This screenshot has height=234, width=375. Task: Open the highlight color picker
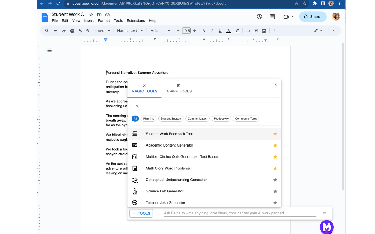(x=237, y=31)
